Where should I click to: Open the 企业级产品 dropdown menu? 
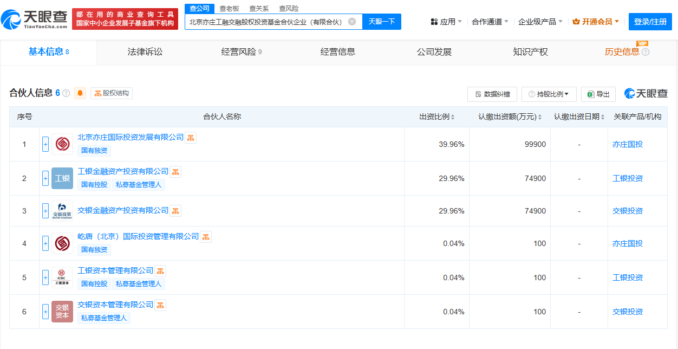(540, 22)
